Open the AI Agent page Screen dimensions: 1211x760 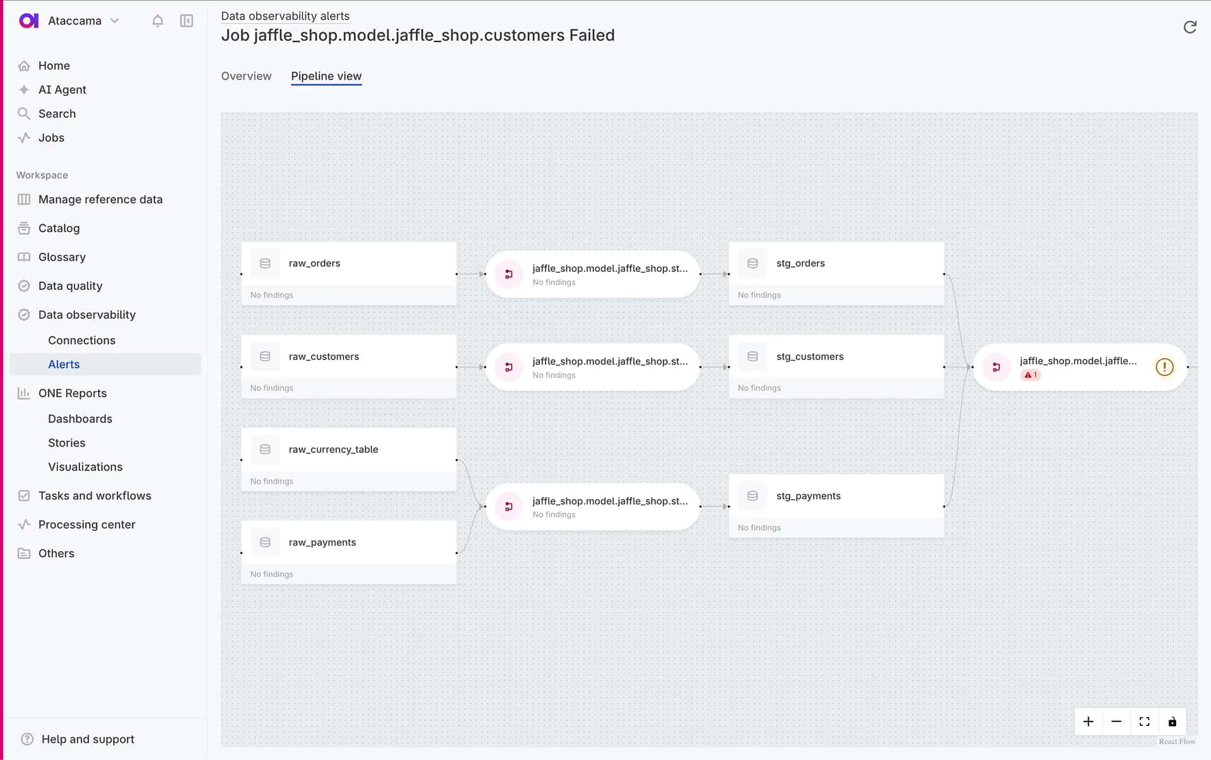pyautogui.click(x=62, y=90)
